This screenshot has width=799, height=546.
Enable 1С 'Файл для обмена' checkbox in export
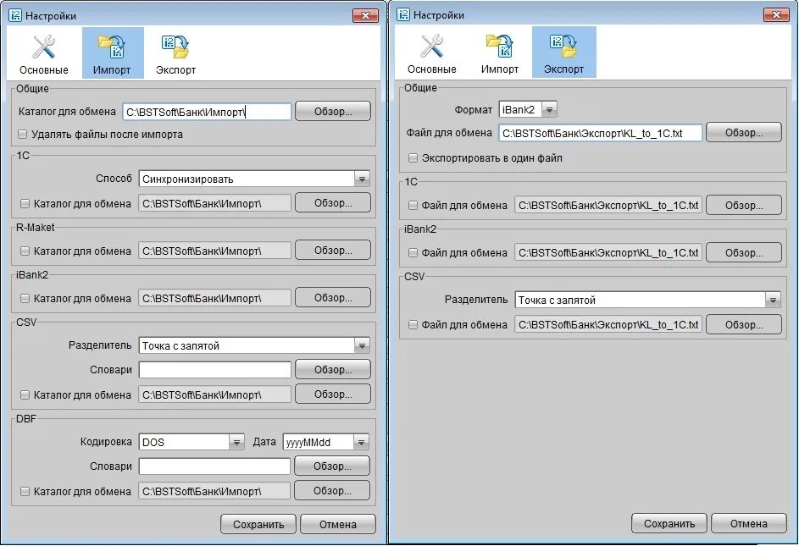tap(413, 205)
